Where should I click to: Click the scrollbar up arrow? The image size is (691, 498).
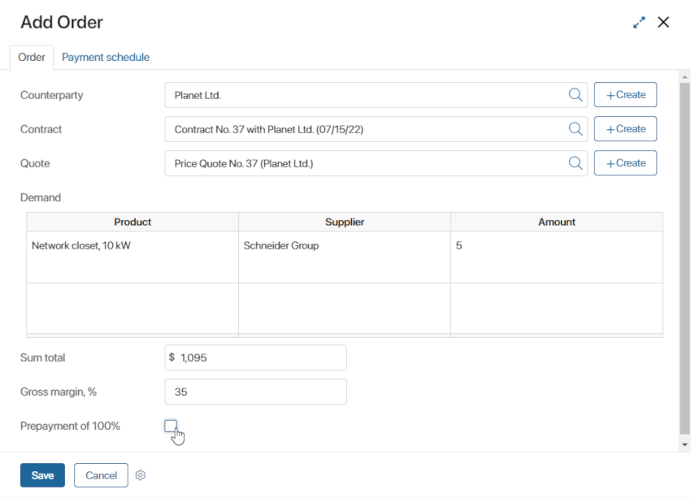tap(684, 77)
